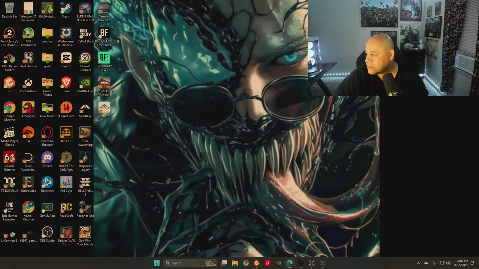
Task: Open the goxlr folder
Action: (x=47, y=60)
